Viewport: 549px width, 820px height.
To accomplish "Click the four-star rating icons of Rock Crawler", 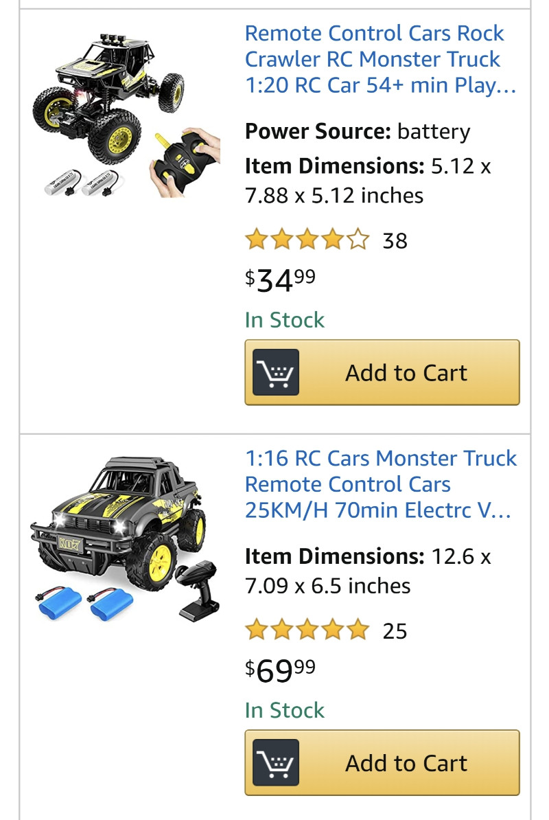I will click(307, 240).
